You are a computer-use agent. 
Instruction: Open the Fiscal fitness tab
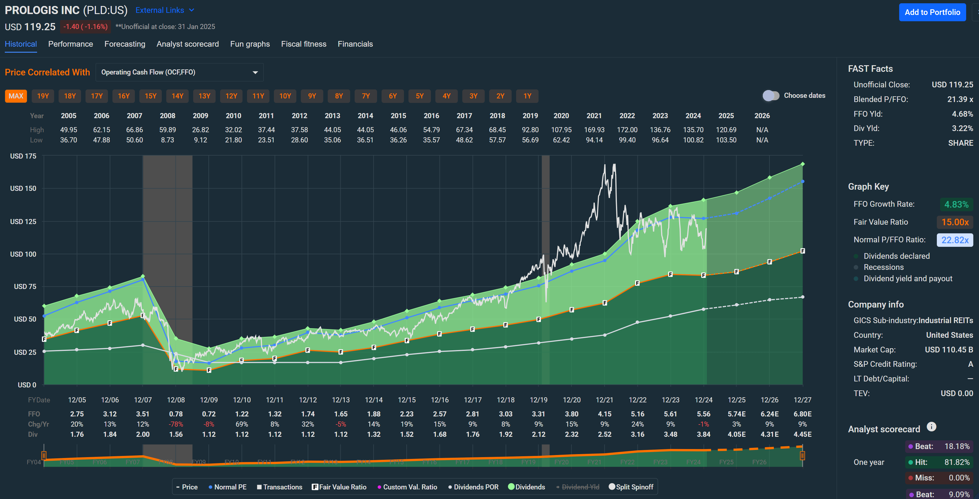tap(304, 44)
